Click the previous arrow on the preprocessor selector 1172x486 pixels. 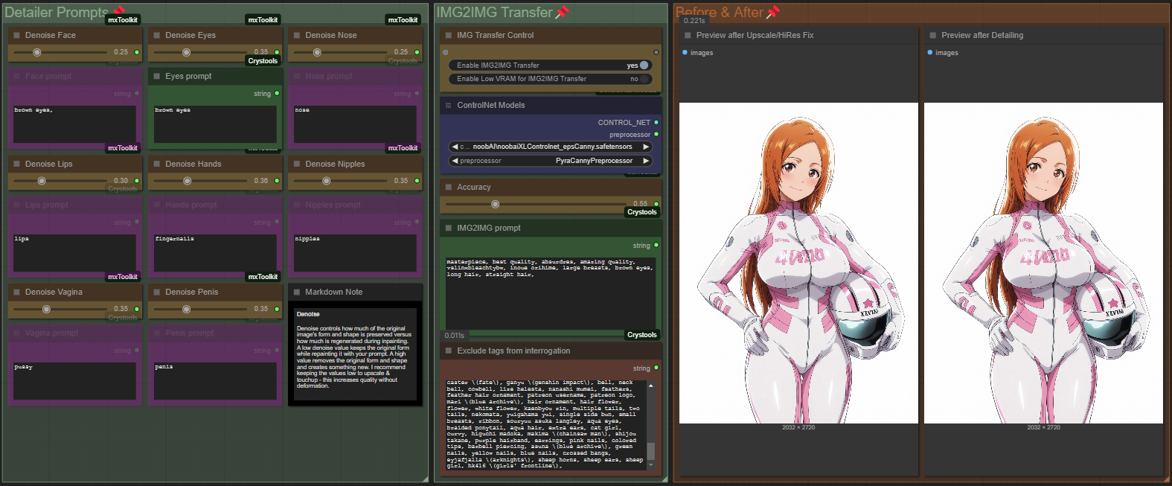click(x=455, y=161)
